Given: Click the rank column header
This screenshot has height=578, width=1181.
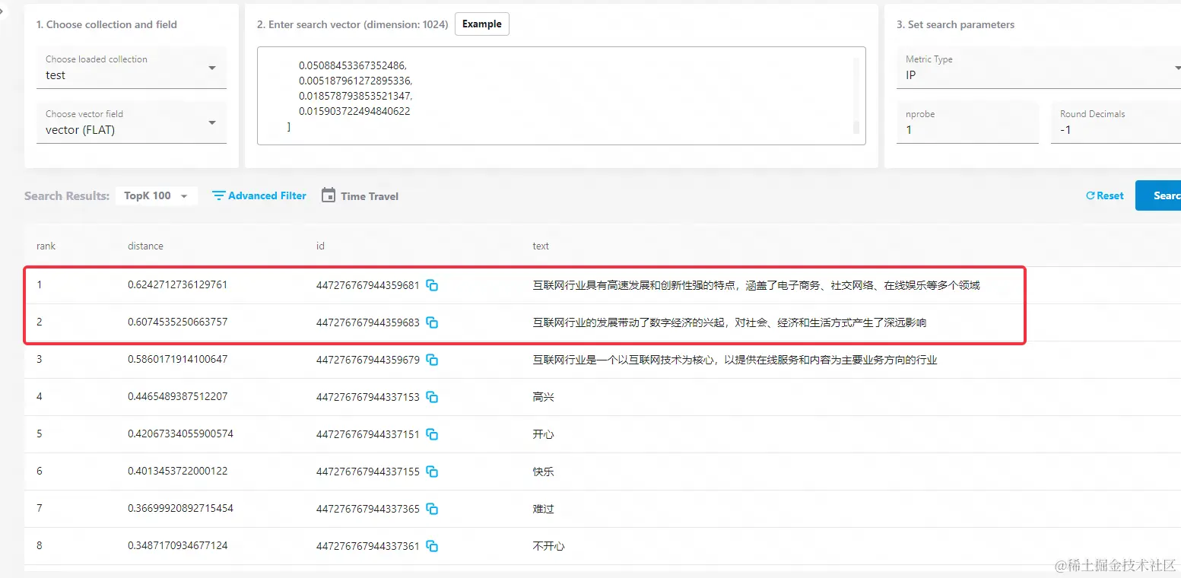Looking at the screenshot, I should coord(46,246).
